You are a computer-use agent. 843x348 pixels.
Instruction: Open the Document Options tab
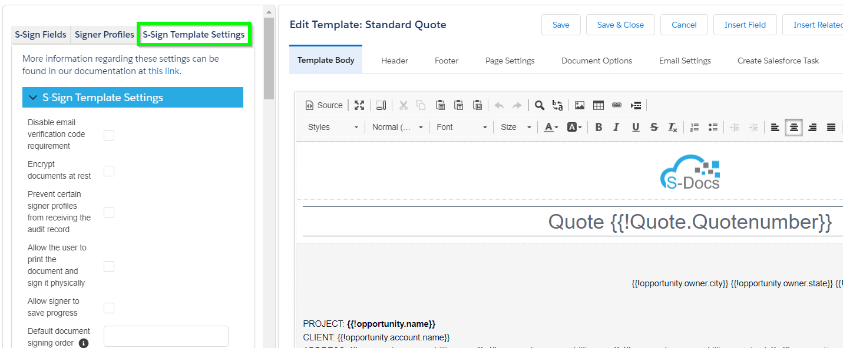click(x=597, y=61)
